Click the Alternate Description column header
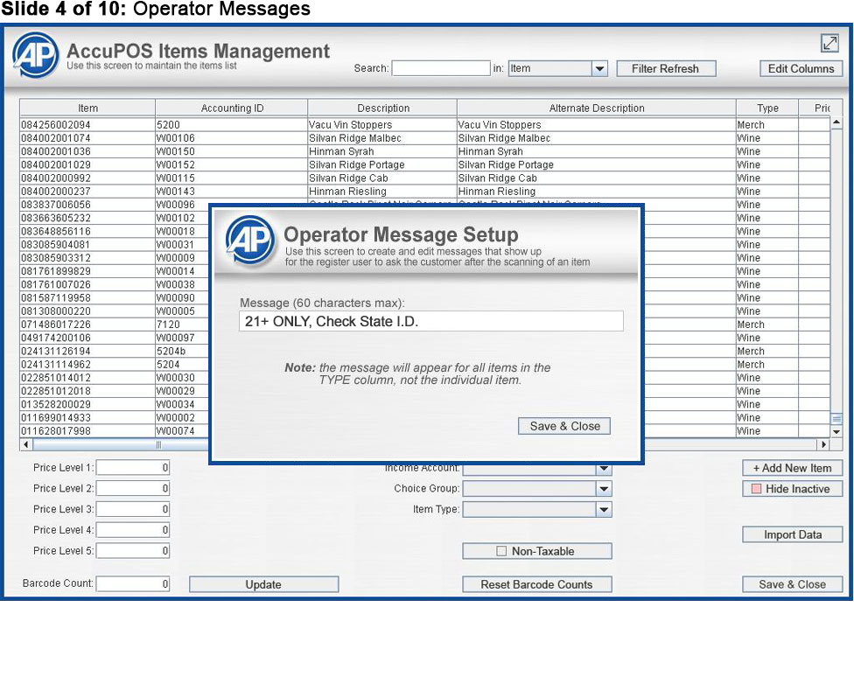 coord(596,108)
